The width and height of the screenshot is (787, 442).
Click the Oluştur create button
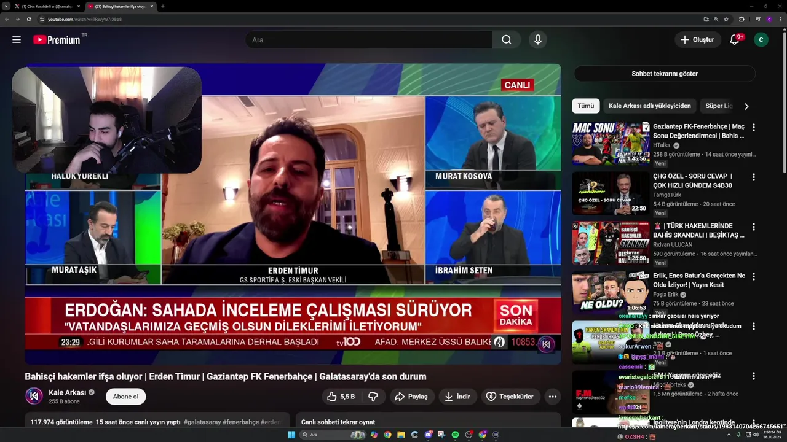(698, 40)
